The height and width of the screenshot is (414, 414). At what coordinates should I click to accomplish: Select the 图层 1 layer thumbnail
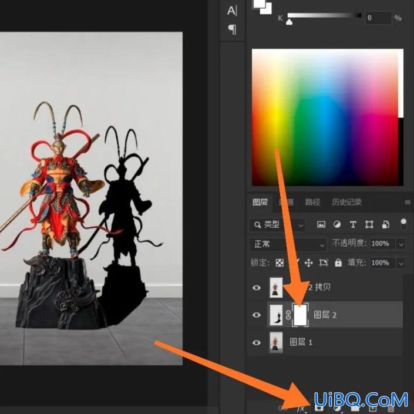click(x=276, y=343)
